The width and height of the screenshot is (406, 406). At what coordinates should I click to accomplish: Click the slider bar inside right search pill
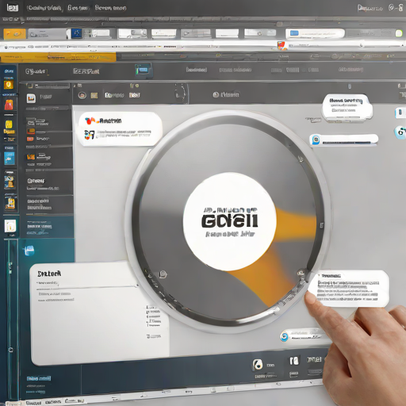pyautogui.click(x=347, y=143)
